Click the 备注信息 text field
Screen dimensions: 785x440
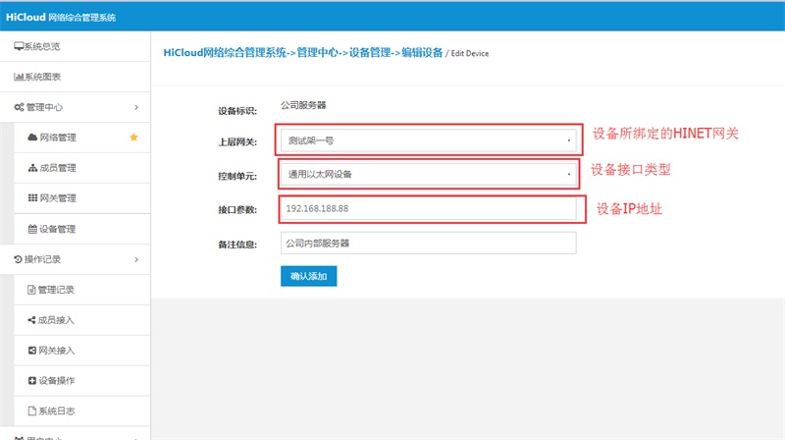429,243
